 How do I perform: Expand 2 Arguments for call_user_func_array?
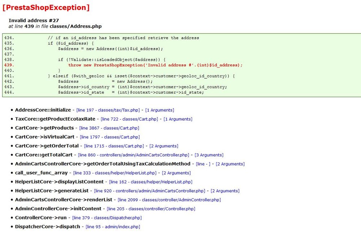click(177, 173)
